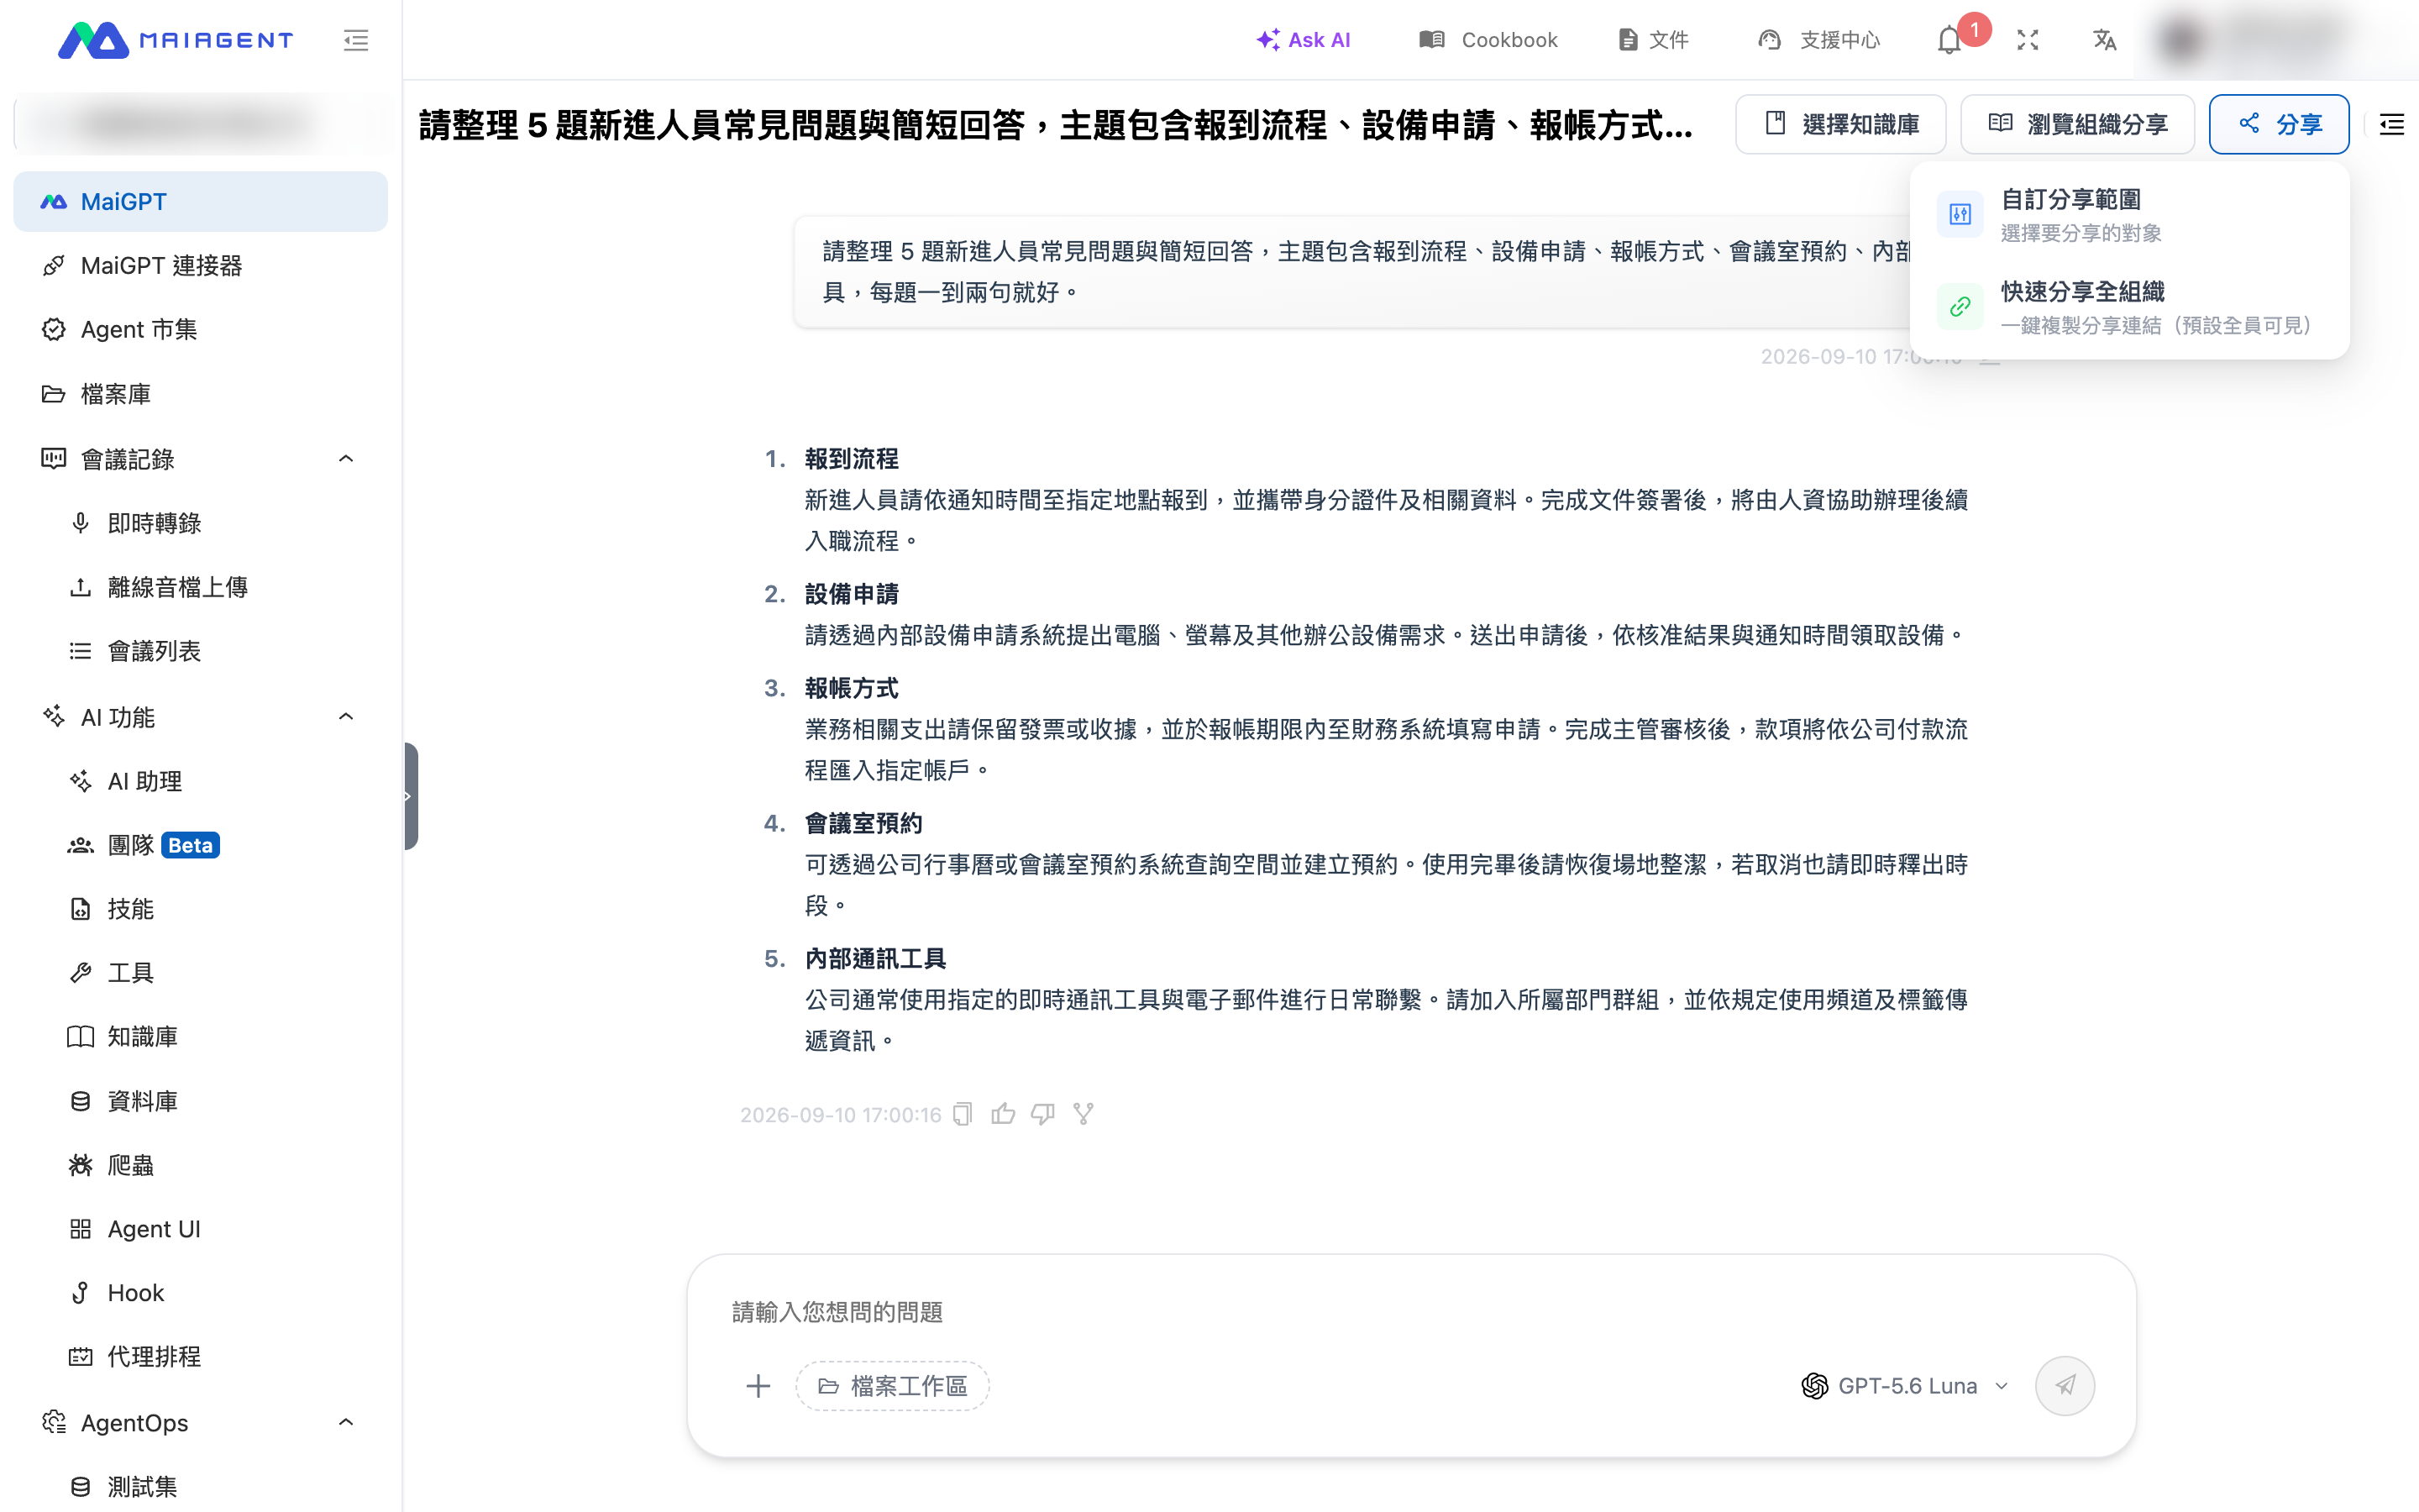The image size is (2419, 1512).
Task: Open 檔案庫 in the sidebar
Action: click(x=200, y=394)
